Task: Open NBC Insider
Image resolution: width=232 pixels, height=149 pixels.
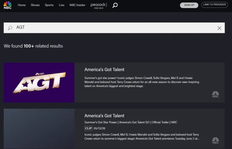Action: point(77,5)
